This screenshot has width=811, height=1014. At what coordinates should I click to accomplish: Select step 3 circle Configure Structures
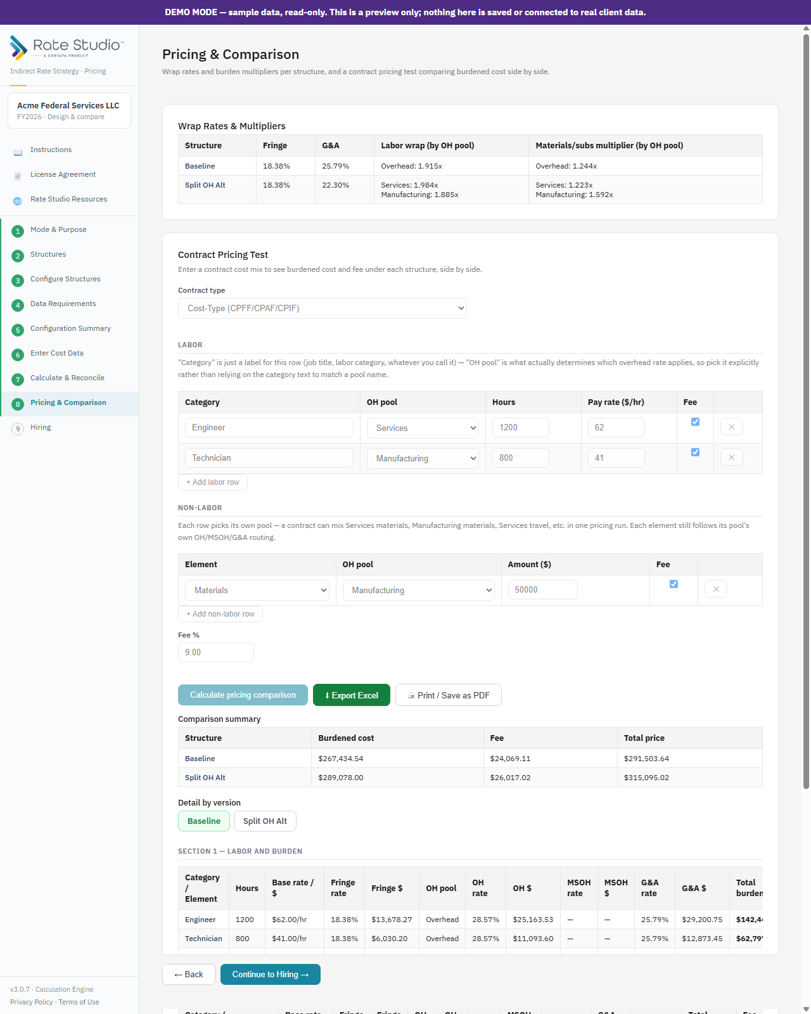point(18,281)
